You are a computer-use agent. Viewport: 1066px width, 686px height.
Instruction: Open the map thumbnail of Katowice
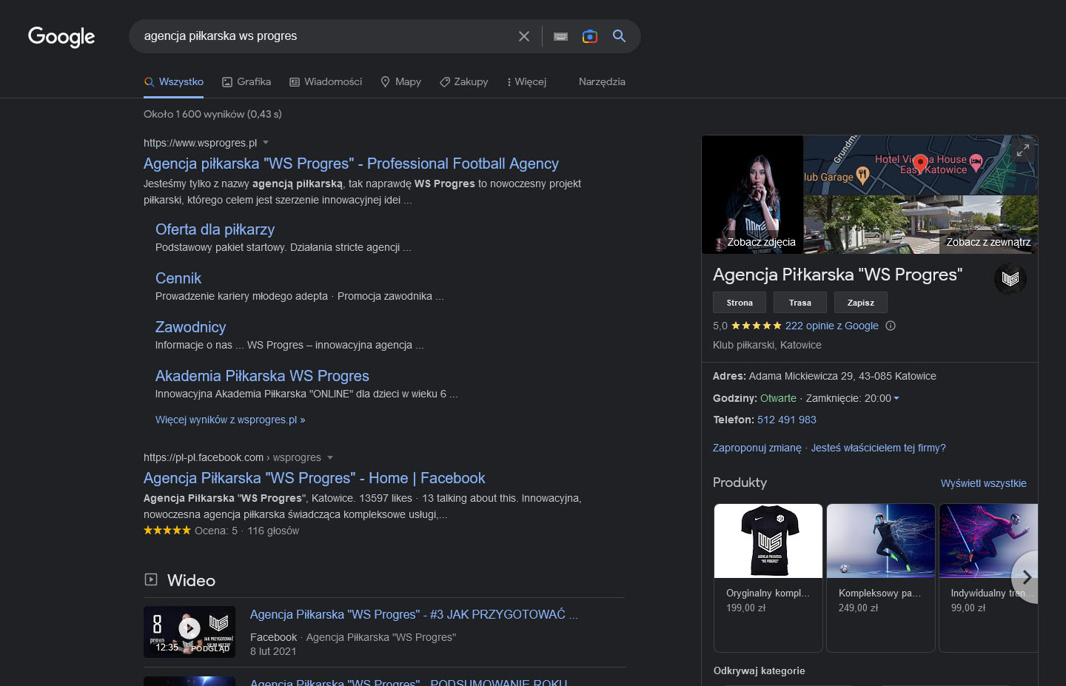pyautogui.click(x=921, y=165)
